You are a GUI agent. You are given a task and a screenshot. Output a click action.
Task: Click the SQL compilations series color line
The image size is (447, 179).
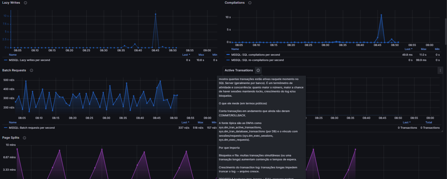coord(228,55)
